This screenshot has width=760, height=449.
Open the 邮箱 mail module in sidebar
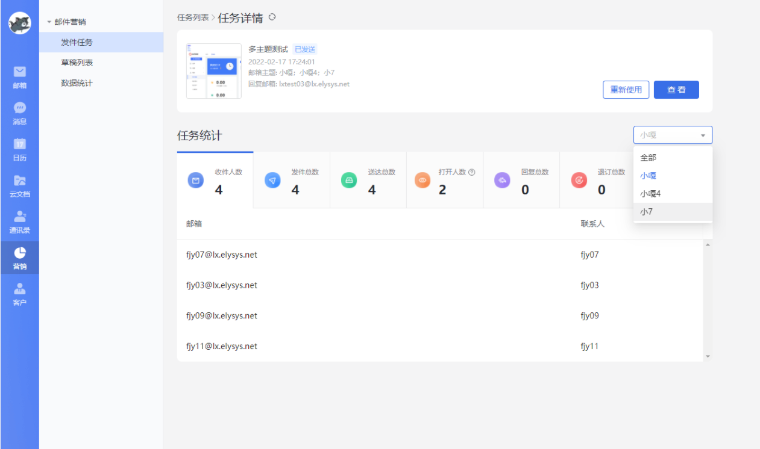(x=19, y=77)
